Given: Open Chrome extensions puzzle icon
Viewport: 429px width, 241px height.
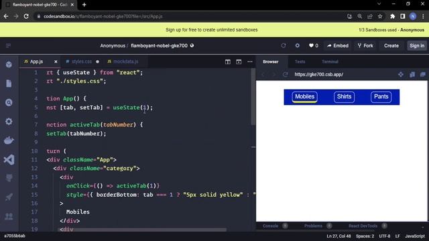Looking at the screenshot, I should click(x=393, y=16).
